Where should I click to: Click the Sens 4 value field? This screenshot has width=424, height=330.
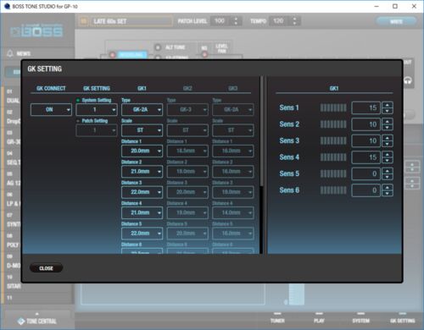coord(365,157)
